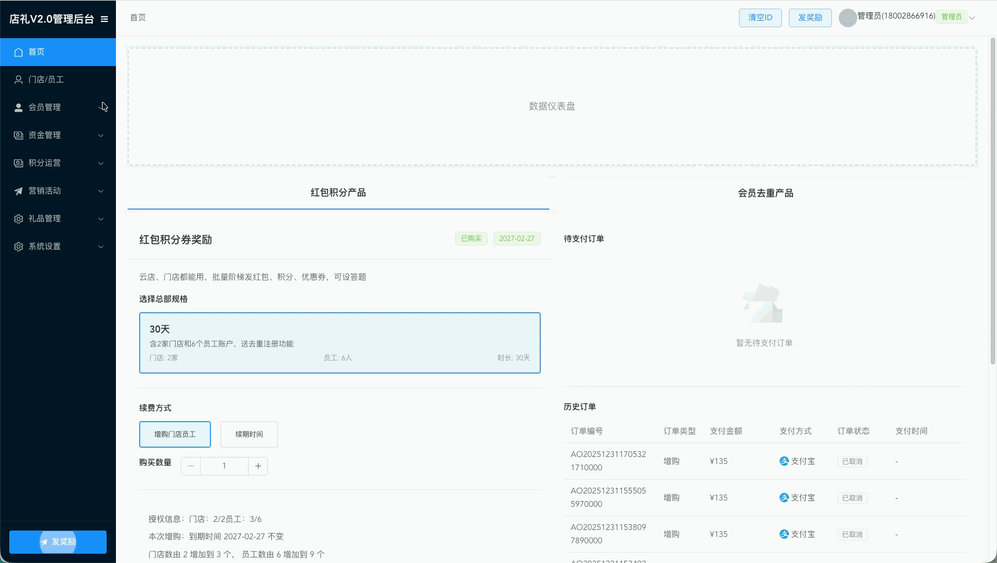The width and height of the screenshot is (997, 563).
Task: Open the admin account dropdown arrow
Action: tap(972, 18)
